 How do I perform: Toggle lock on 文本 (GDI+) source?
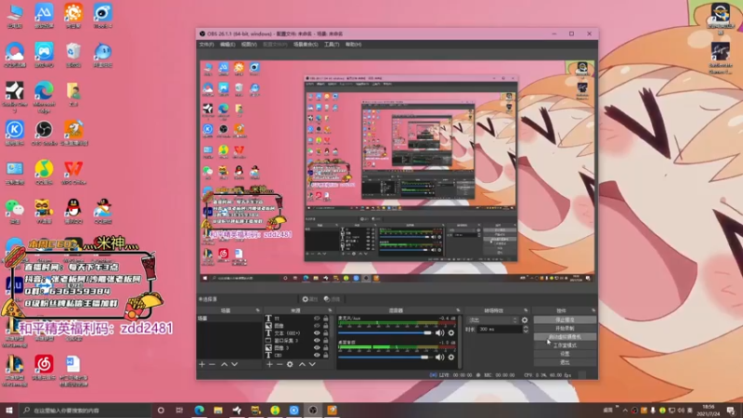click(x=326, y=333)
